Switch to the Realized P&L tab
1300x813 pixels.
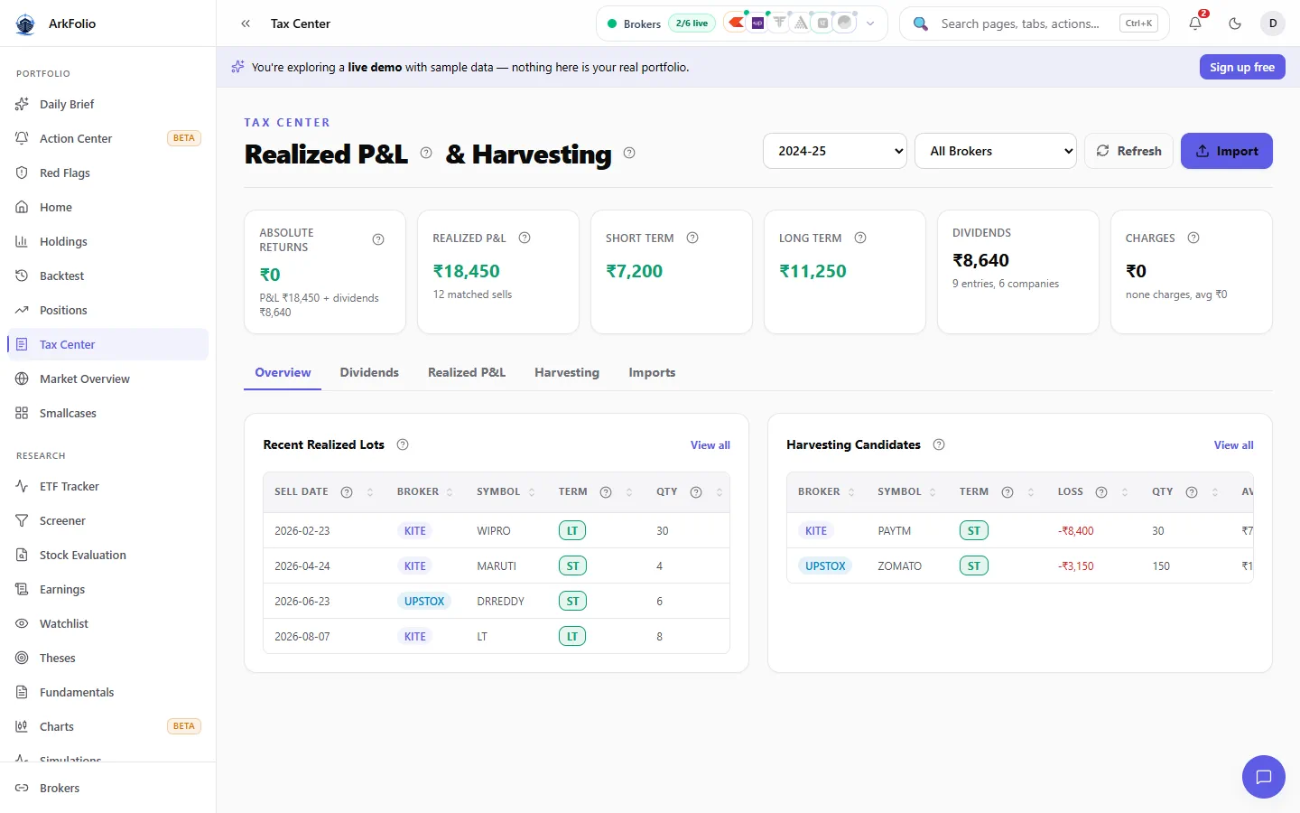click(467, 372)
